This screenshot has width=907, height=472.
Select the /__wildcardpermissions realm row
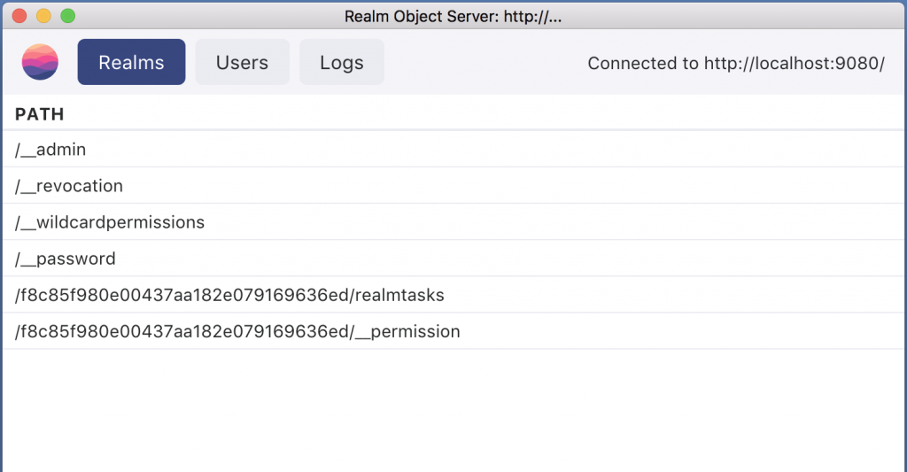453,222
